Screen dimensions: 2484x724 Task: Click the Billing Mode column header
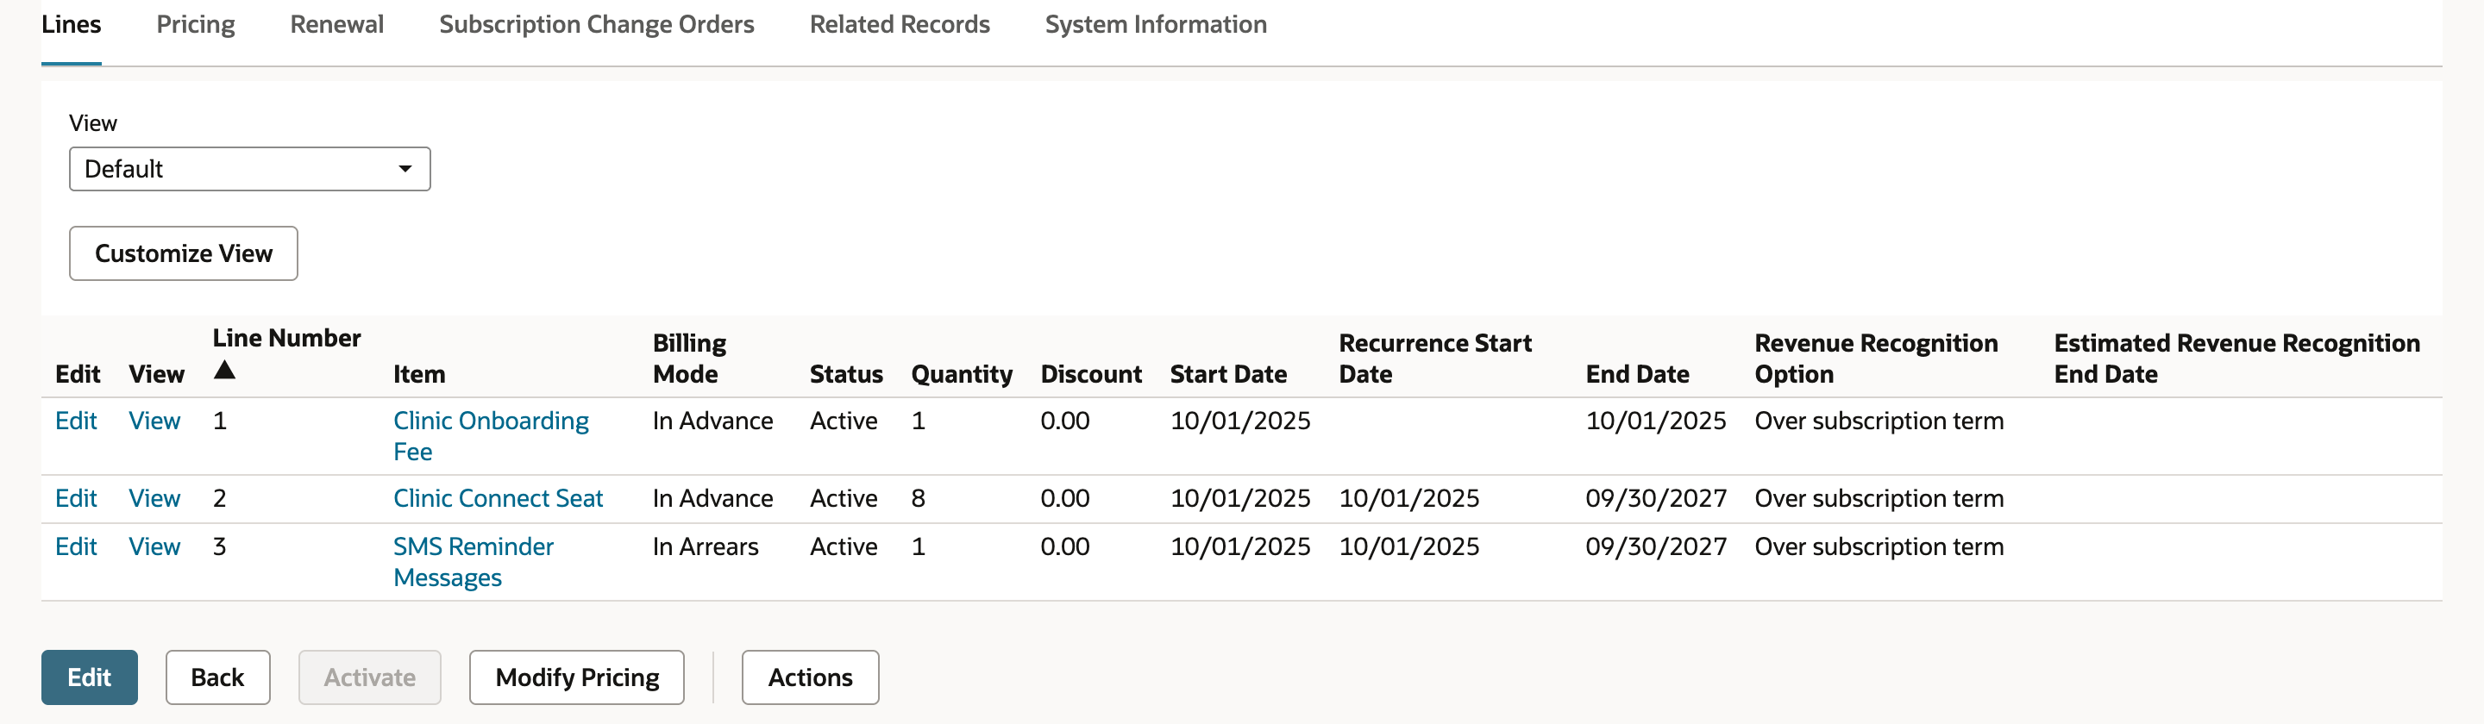689,359
